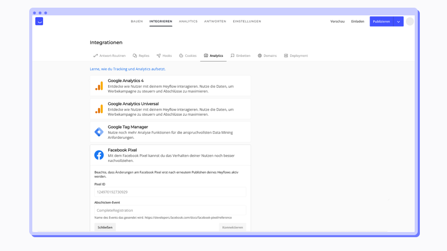The height and width of the screenshot is (251, 447).
Task: Click the Einbetten tab icon
Action: pyautogui.click(x=232, y=55)
